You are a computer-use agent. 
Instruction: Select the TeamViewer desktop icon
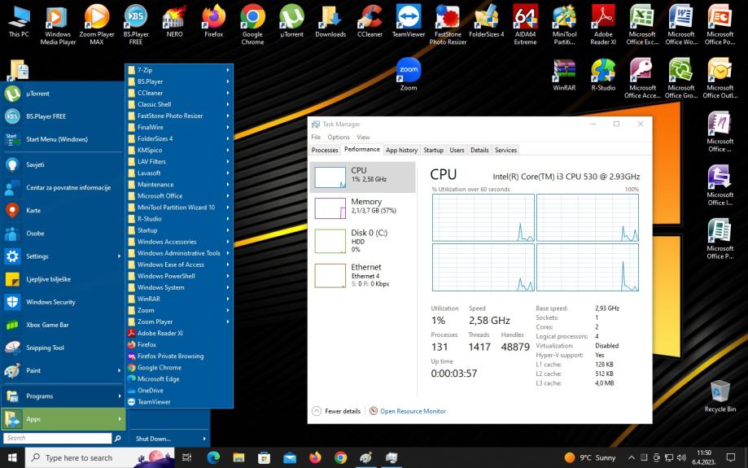point(409,20)
